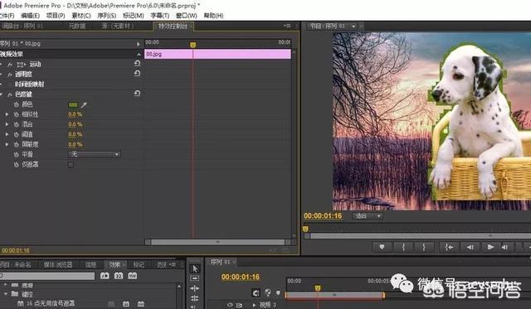This screenshot has width=531, height=309.
Task: Open the 序列(S) menu
Action: click(107, 16)
